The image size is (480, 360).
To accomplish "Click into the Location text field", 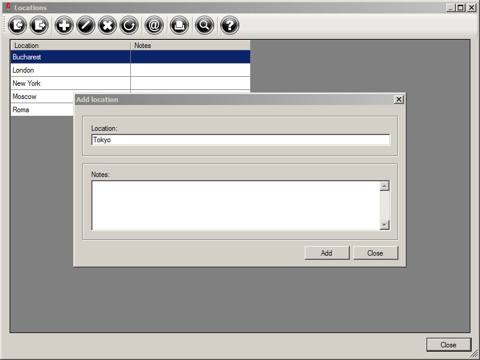I will (x=240, y=140).
